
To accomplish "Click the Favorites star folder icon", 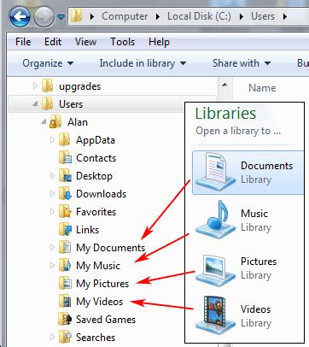I will (x=65, y=211).
